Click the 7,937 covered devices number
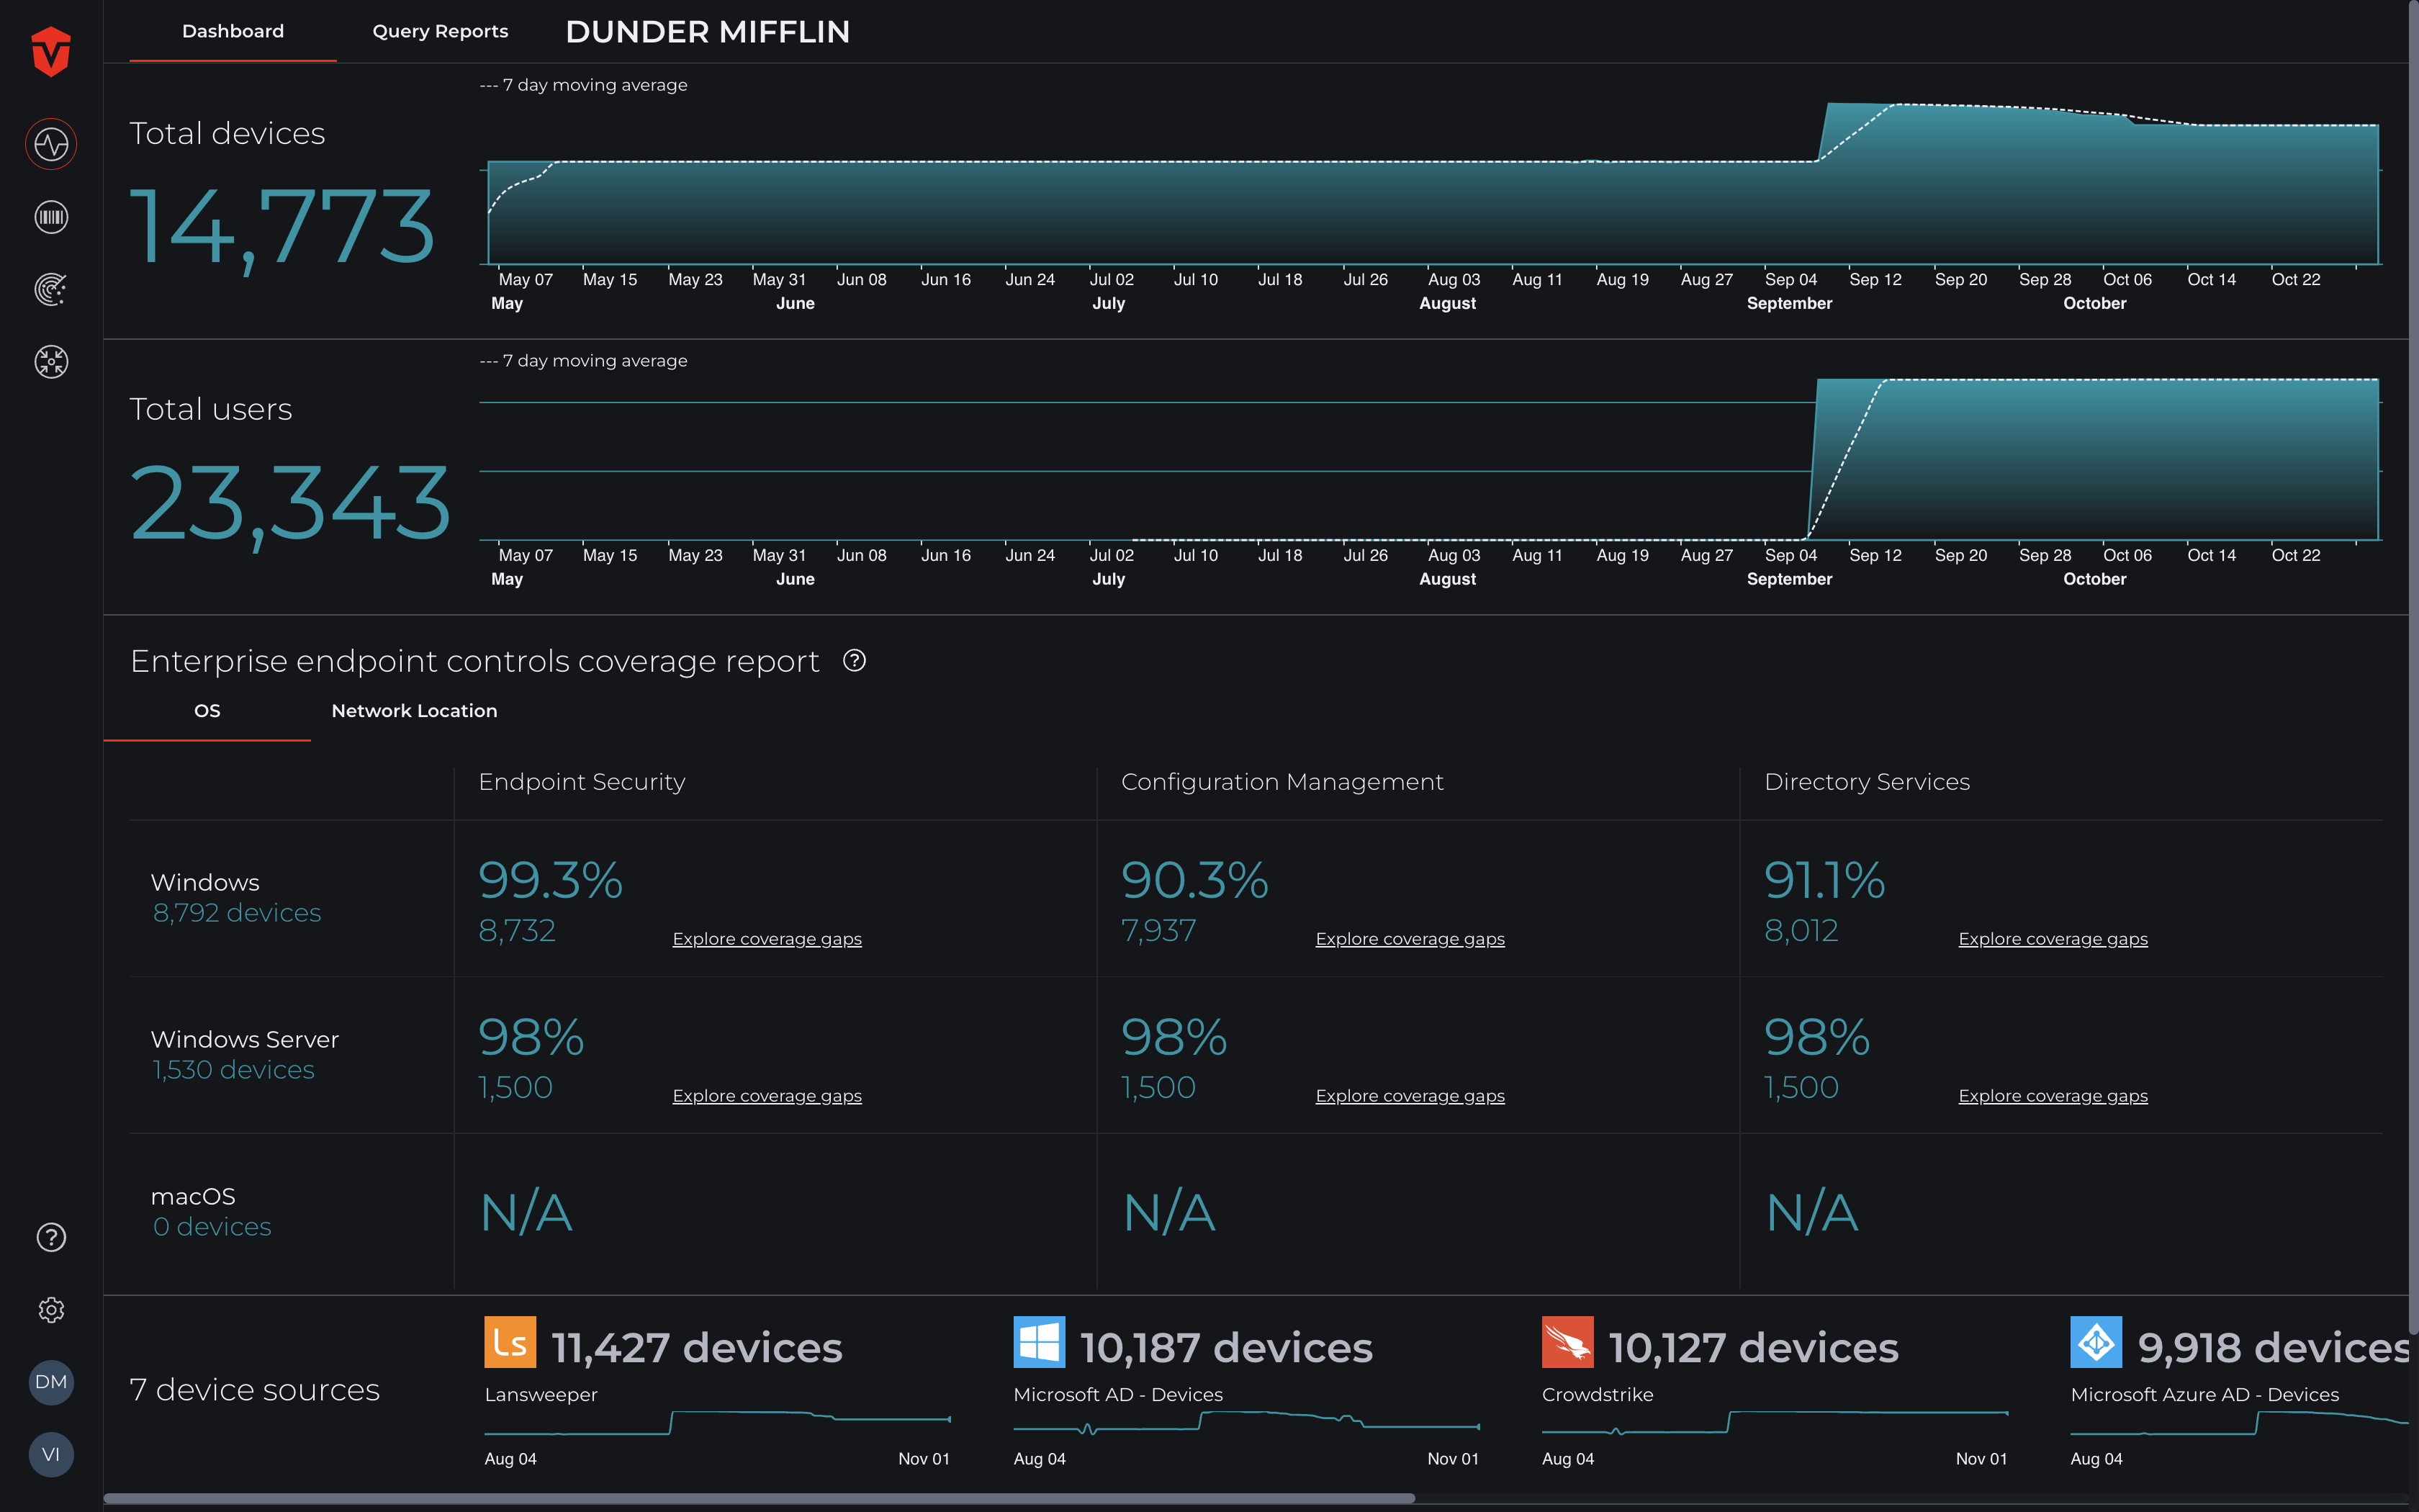The width and height of the screenshot is (2419, 1512). [x=1158, y=931]
